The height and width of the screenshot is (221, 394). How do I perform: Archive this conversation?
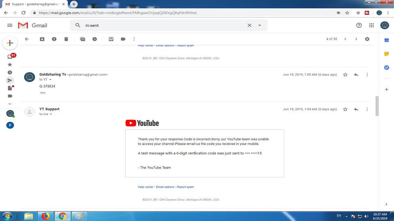click(x=42, y=39)
